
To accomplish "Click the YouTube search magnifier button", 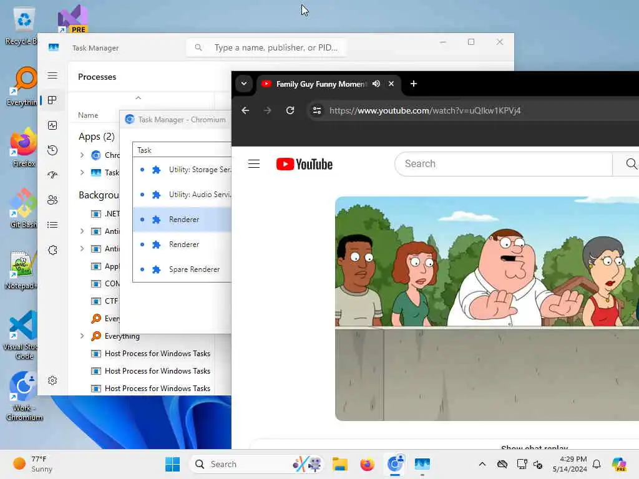I will (x=631, y=164).
